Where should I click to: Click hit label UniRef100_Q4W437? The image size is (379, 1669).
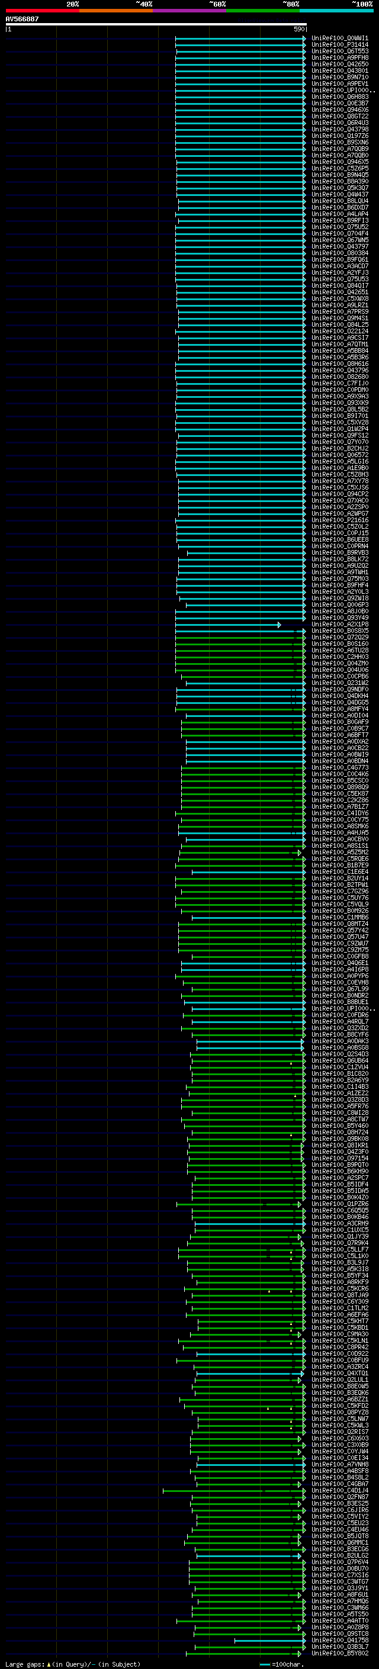(339, 194)
